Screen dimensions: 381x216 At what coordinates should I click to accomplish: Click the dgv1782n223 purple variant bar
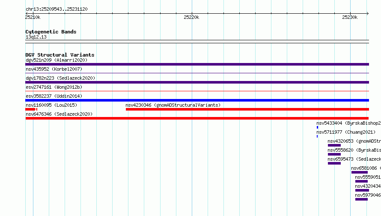tap(197, 82)
